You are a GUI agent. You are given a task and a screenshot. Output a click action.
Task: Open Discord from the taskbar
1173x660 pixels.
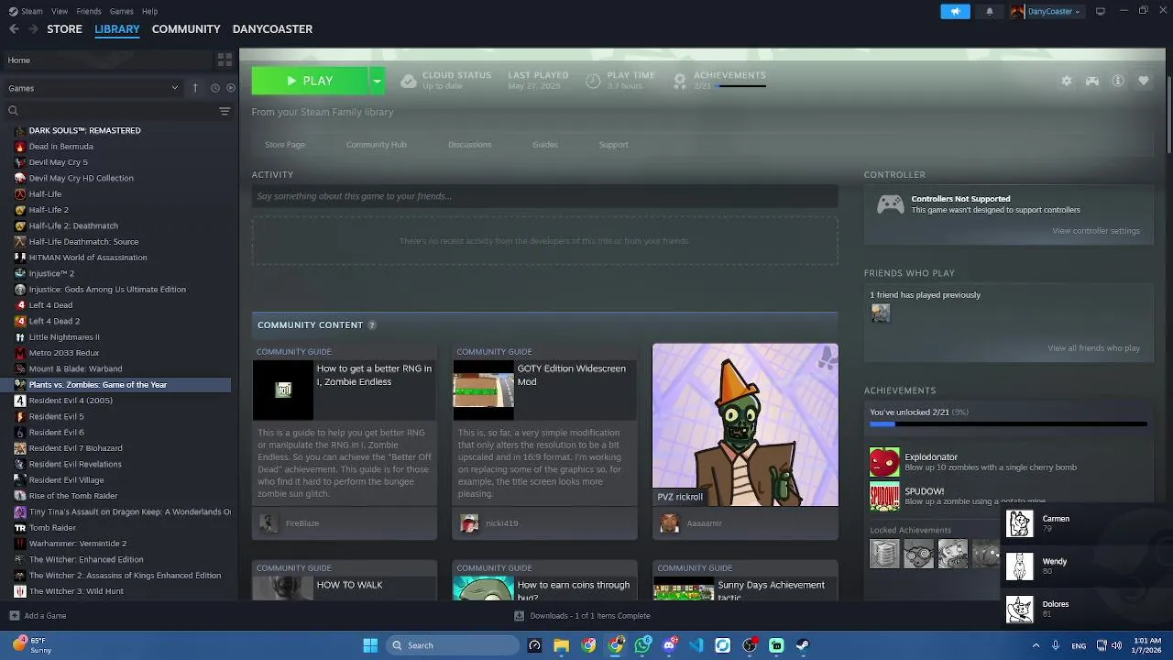pos(669,645)
